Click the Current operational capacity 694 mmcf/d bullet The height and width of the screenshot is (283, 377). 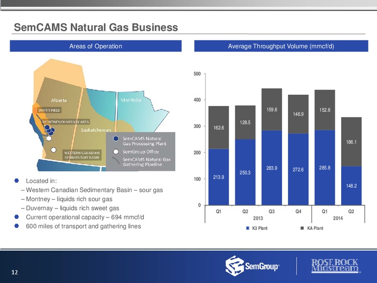click(x=85, y=217)
